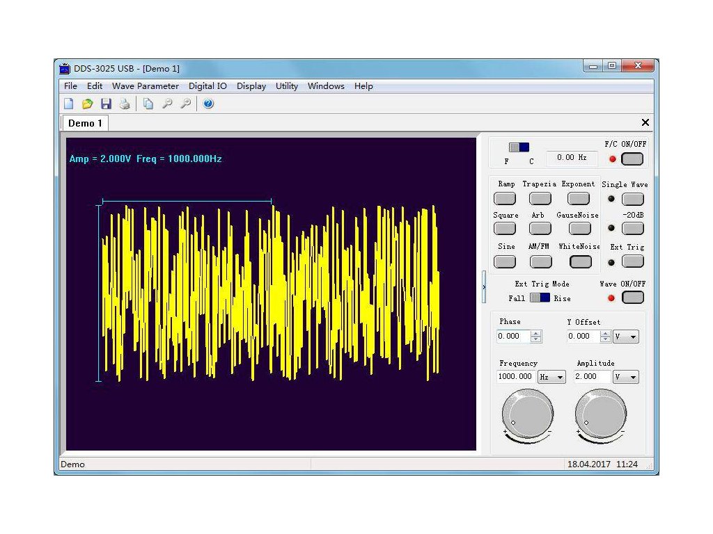Open the Amplitude unit V dropdown

click(625, 377)
